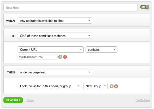Add another action beside New Group
This screenshot has width=154, height=109.
111,86
